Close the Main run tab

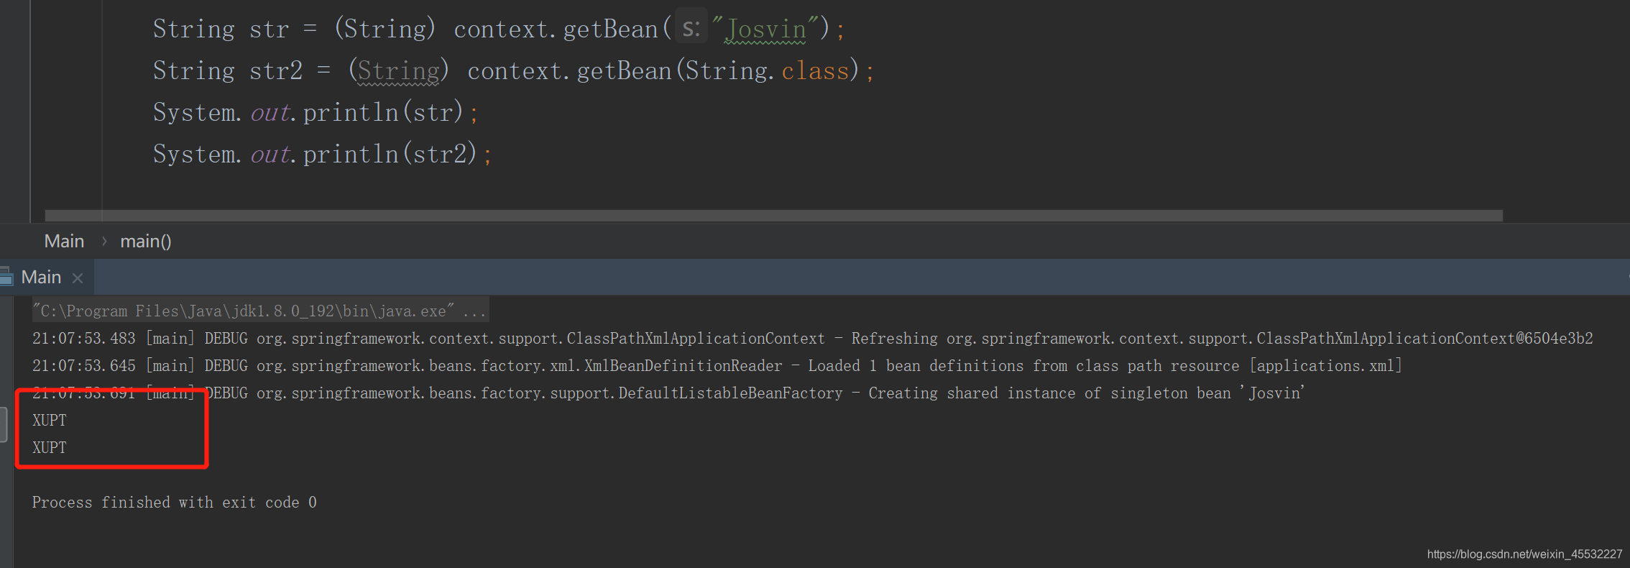tap(78, 278)
